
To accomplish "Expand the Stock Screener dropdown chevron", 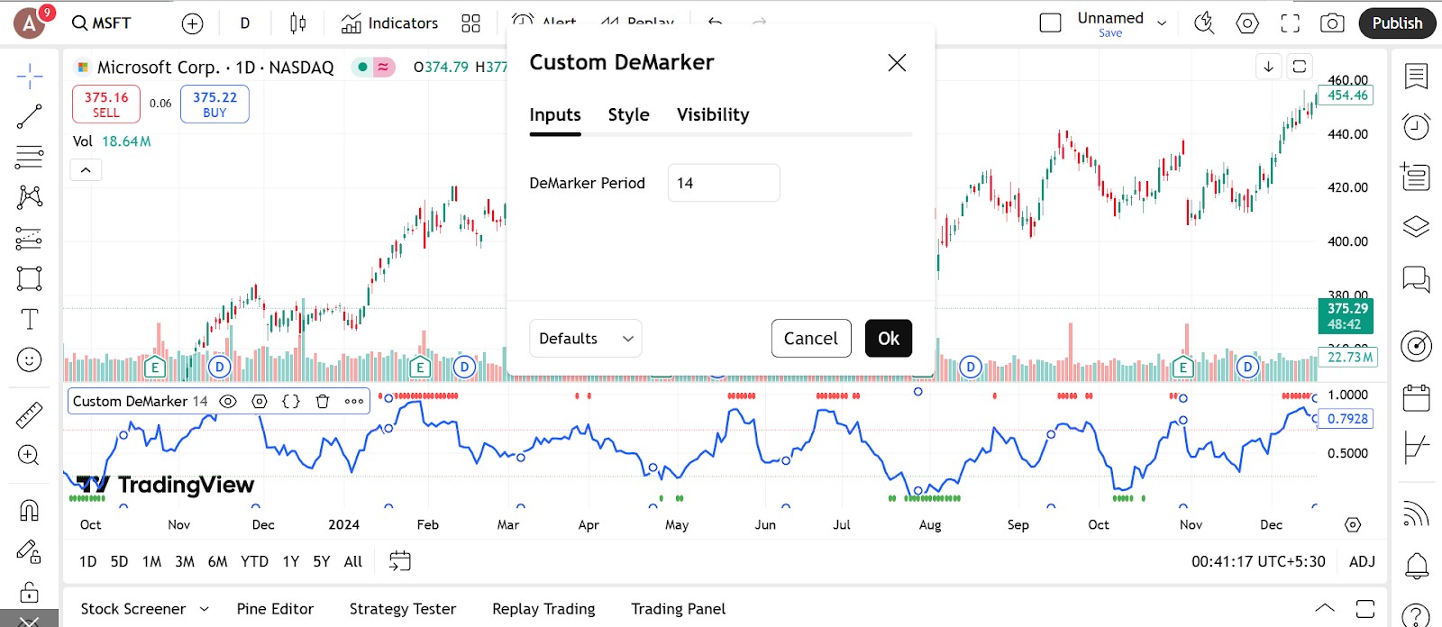I will (205, 609).
